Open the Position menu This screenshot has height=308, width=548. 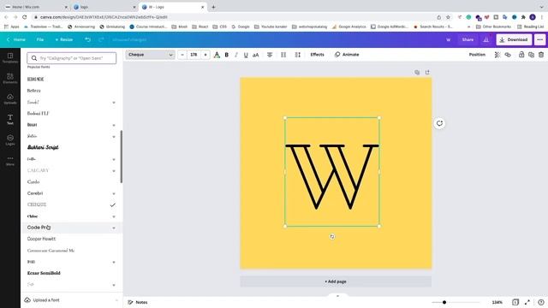coord(477,55)
